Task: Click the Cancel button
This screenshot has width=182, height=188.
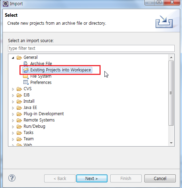Action: click(x=160, y=178)
